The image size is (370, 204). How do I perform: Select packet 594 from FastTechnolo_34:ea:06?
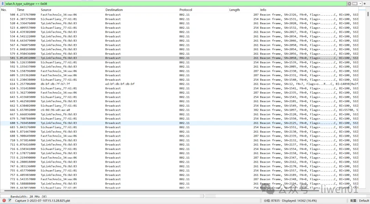[179, 71]
